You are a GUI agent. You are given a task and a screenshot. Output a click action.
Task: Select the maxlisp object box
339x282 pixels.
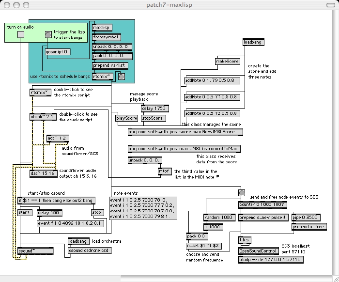102,28
